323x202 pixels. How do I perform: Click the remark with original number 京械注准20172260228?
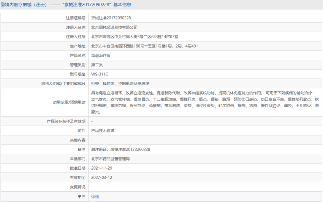click(120, 150)
